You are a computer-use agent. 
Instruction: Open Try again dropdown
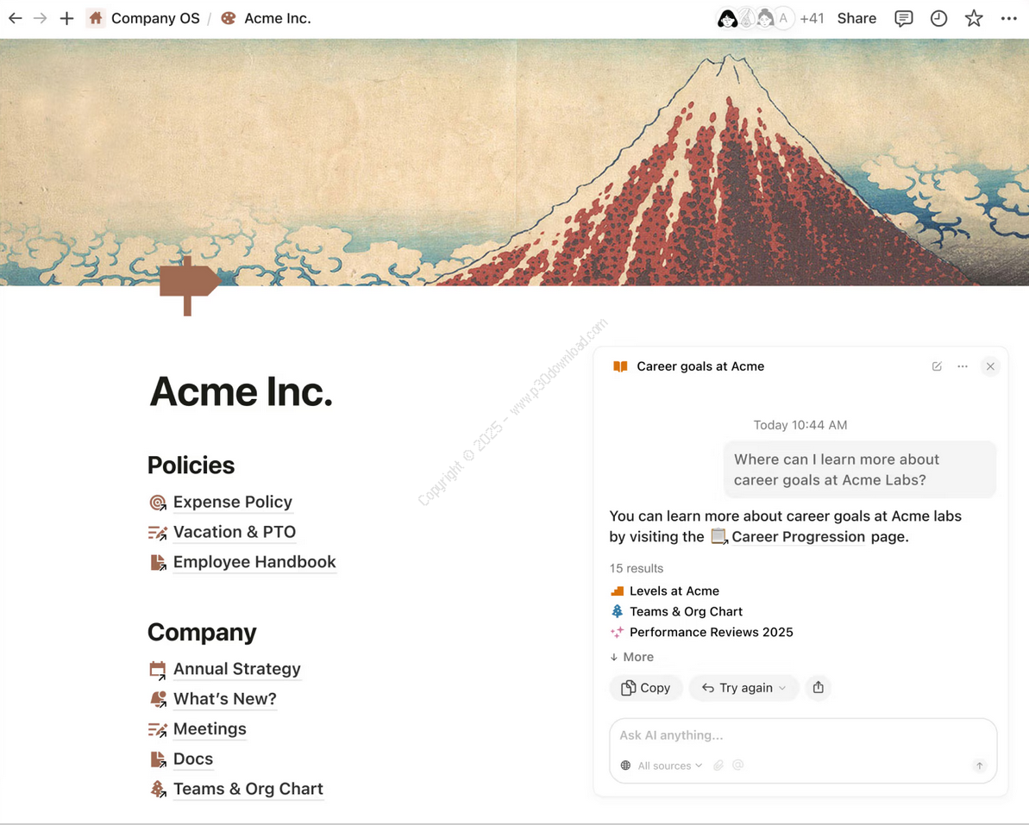pyautogui.click(x=744, y=688)
